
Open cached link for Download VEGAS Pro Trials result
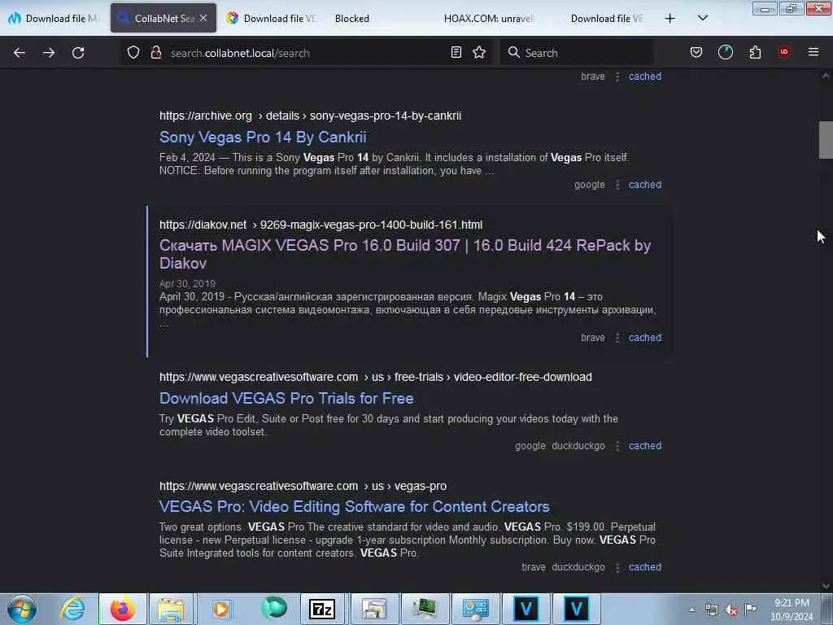click(645, 446)
